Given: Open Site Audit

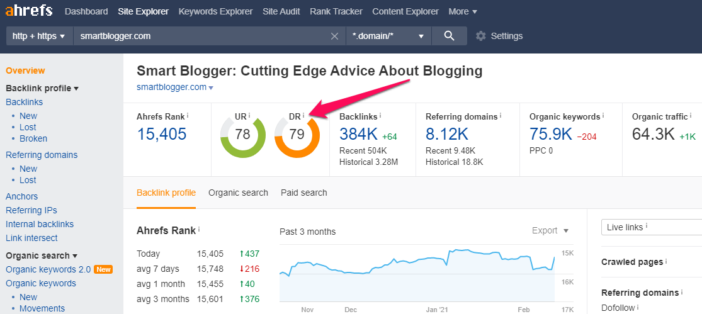Looking at the screenshot, I should coord(281,11).
